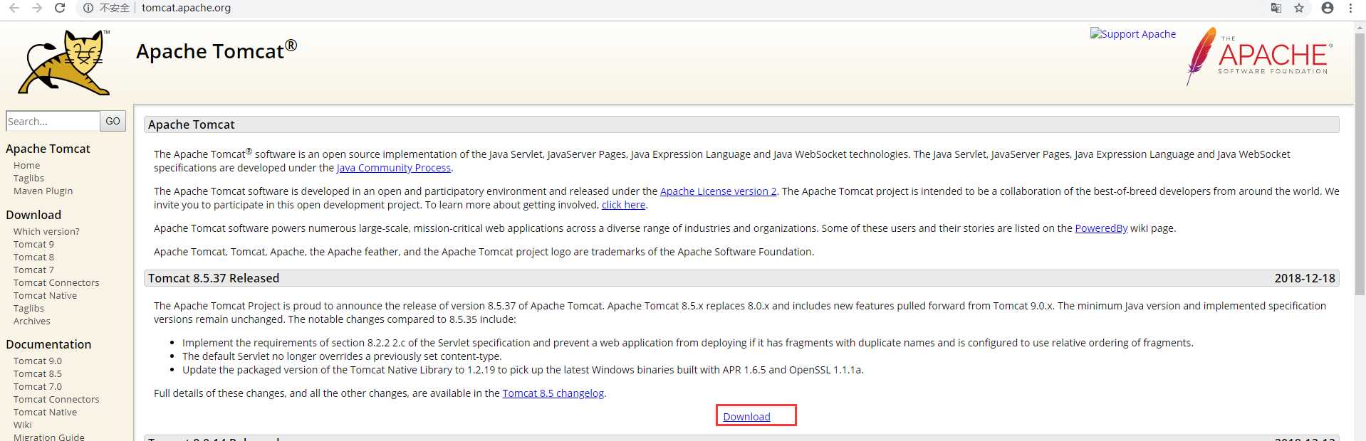Viewport: 1366px width, 441px height.
Task: Open the Wiki sidebar link
Action: click(22, 425)
